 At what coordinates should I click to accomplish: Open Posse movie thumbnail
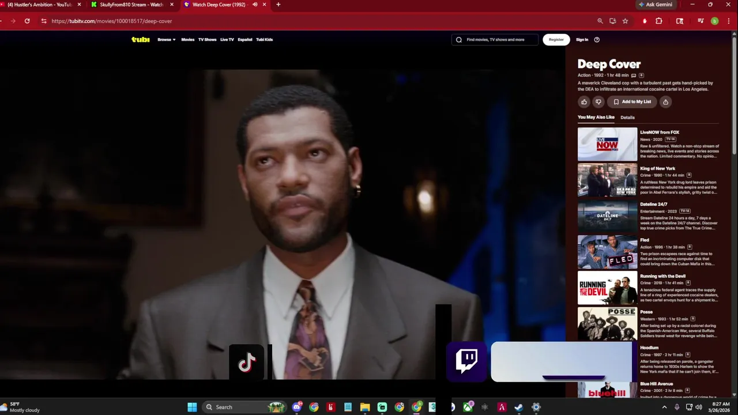click(608, 324)
